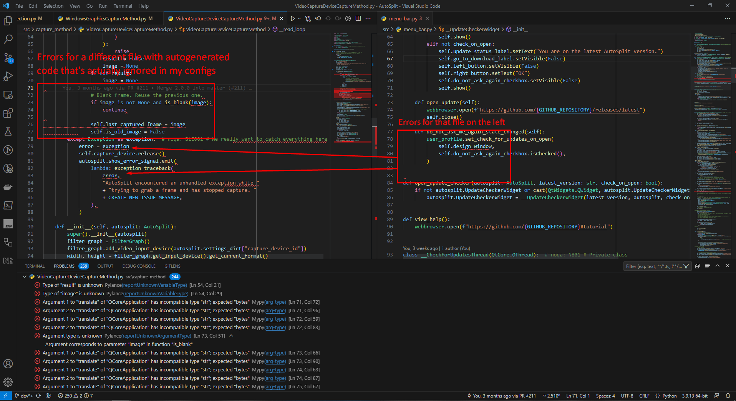Toggle Problems view as table or tree
The height and width of the screenshot is (401, 736).
pos(707,266)
